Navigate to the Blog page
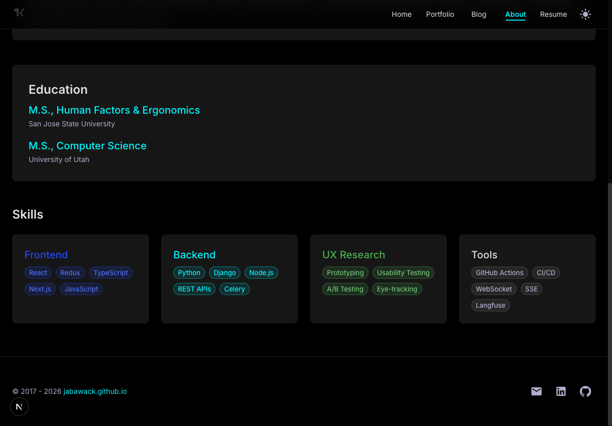This screenshot has width=612, height=426. click(x=478, y=14)
